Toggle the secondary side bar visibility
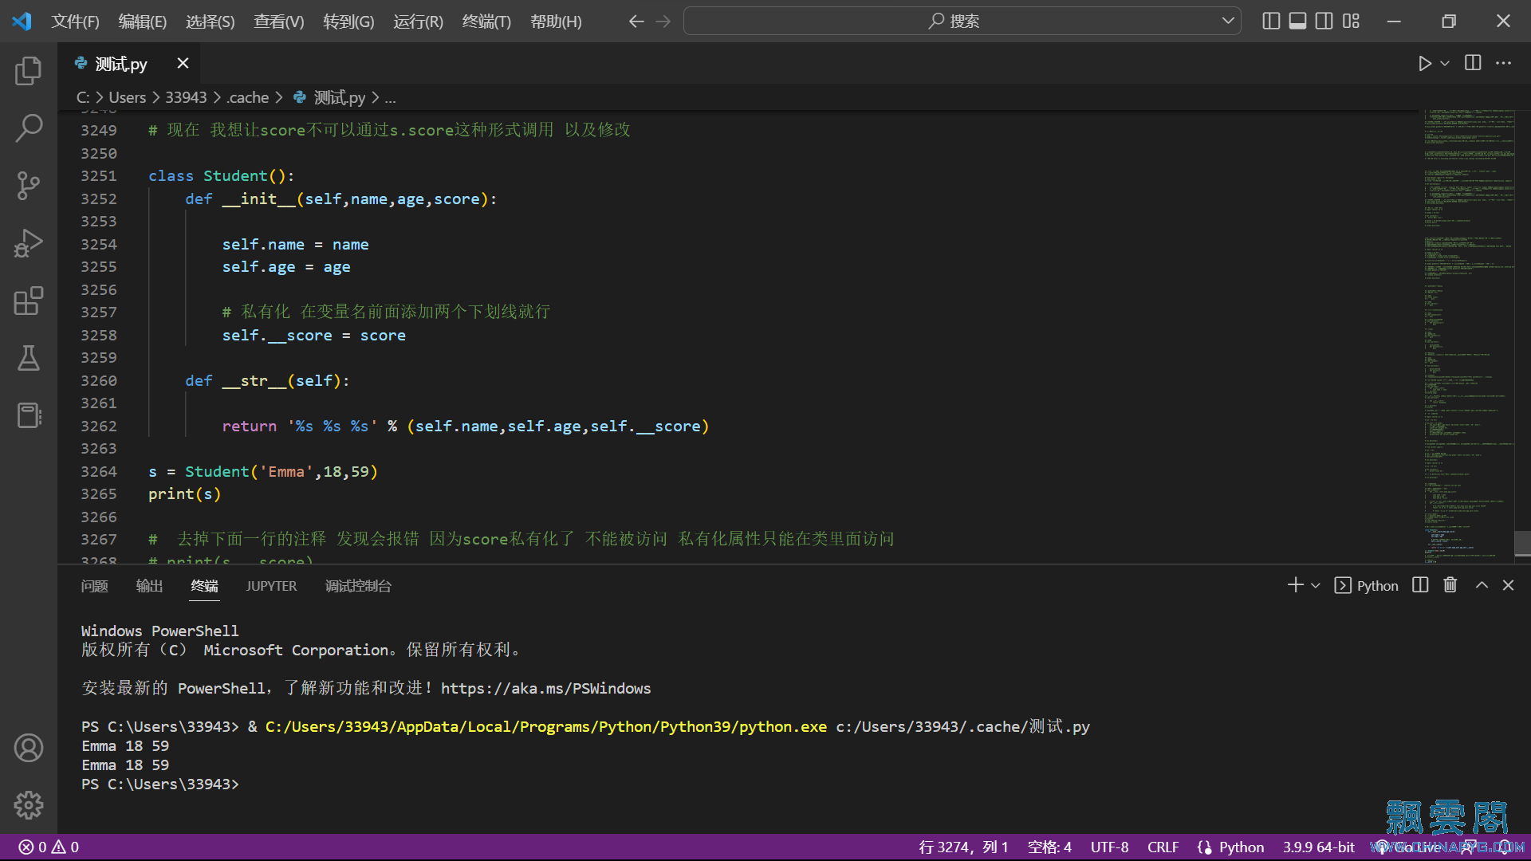The height and width of the screenshot is (861, 1531). click(x=1324, y=21)
